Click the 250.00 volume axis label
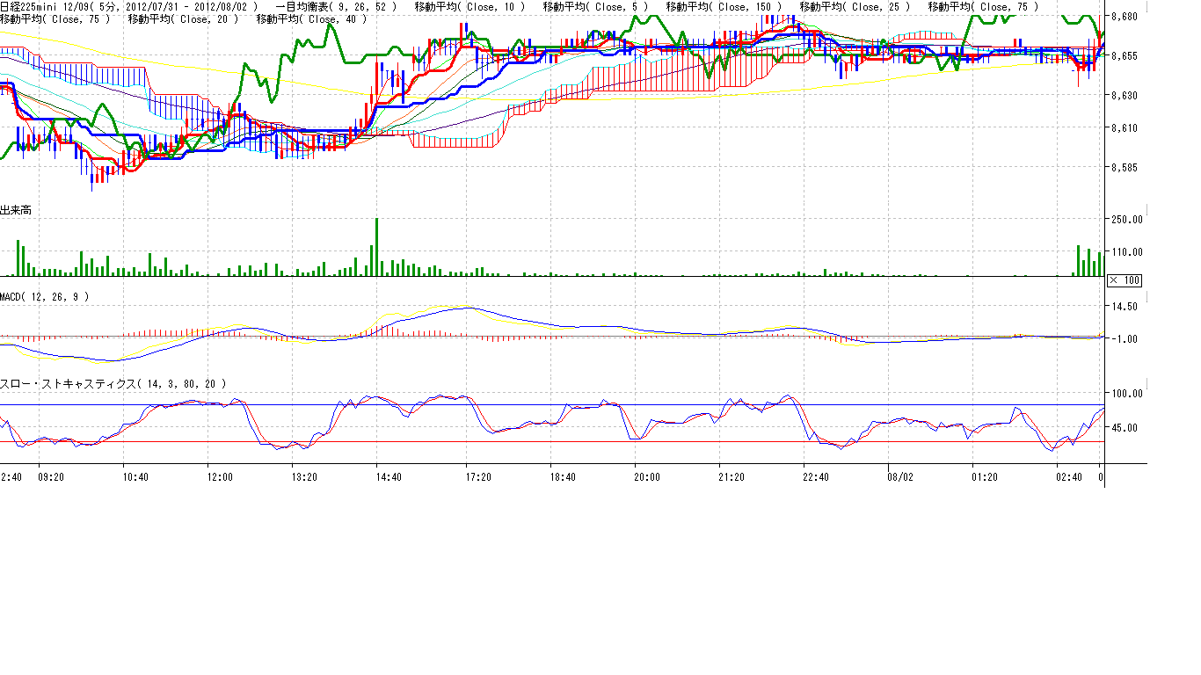This screenshot has height=675, width=1201. (x=1127, y=219)
